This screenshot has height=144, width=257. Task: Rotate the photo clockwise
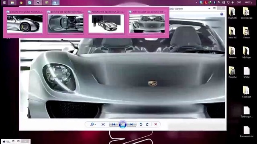(147, 124)
